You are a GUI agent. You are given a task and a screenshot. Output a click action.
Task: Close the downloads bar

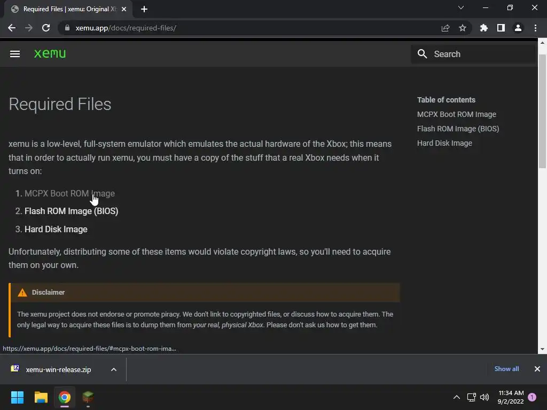point(537,369)
